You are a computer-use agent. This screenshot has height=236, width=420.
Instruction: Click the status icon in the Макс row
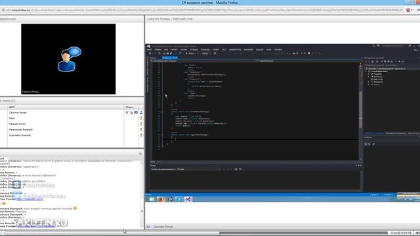coord(141,118)
